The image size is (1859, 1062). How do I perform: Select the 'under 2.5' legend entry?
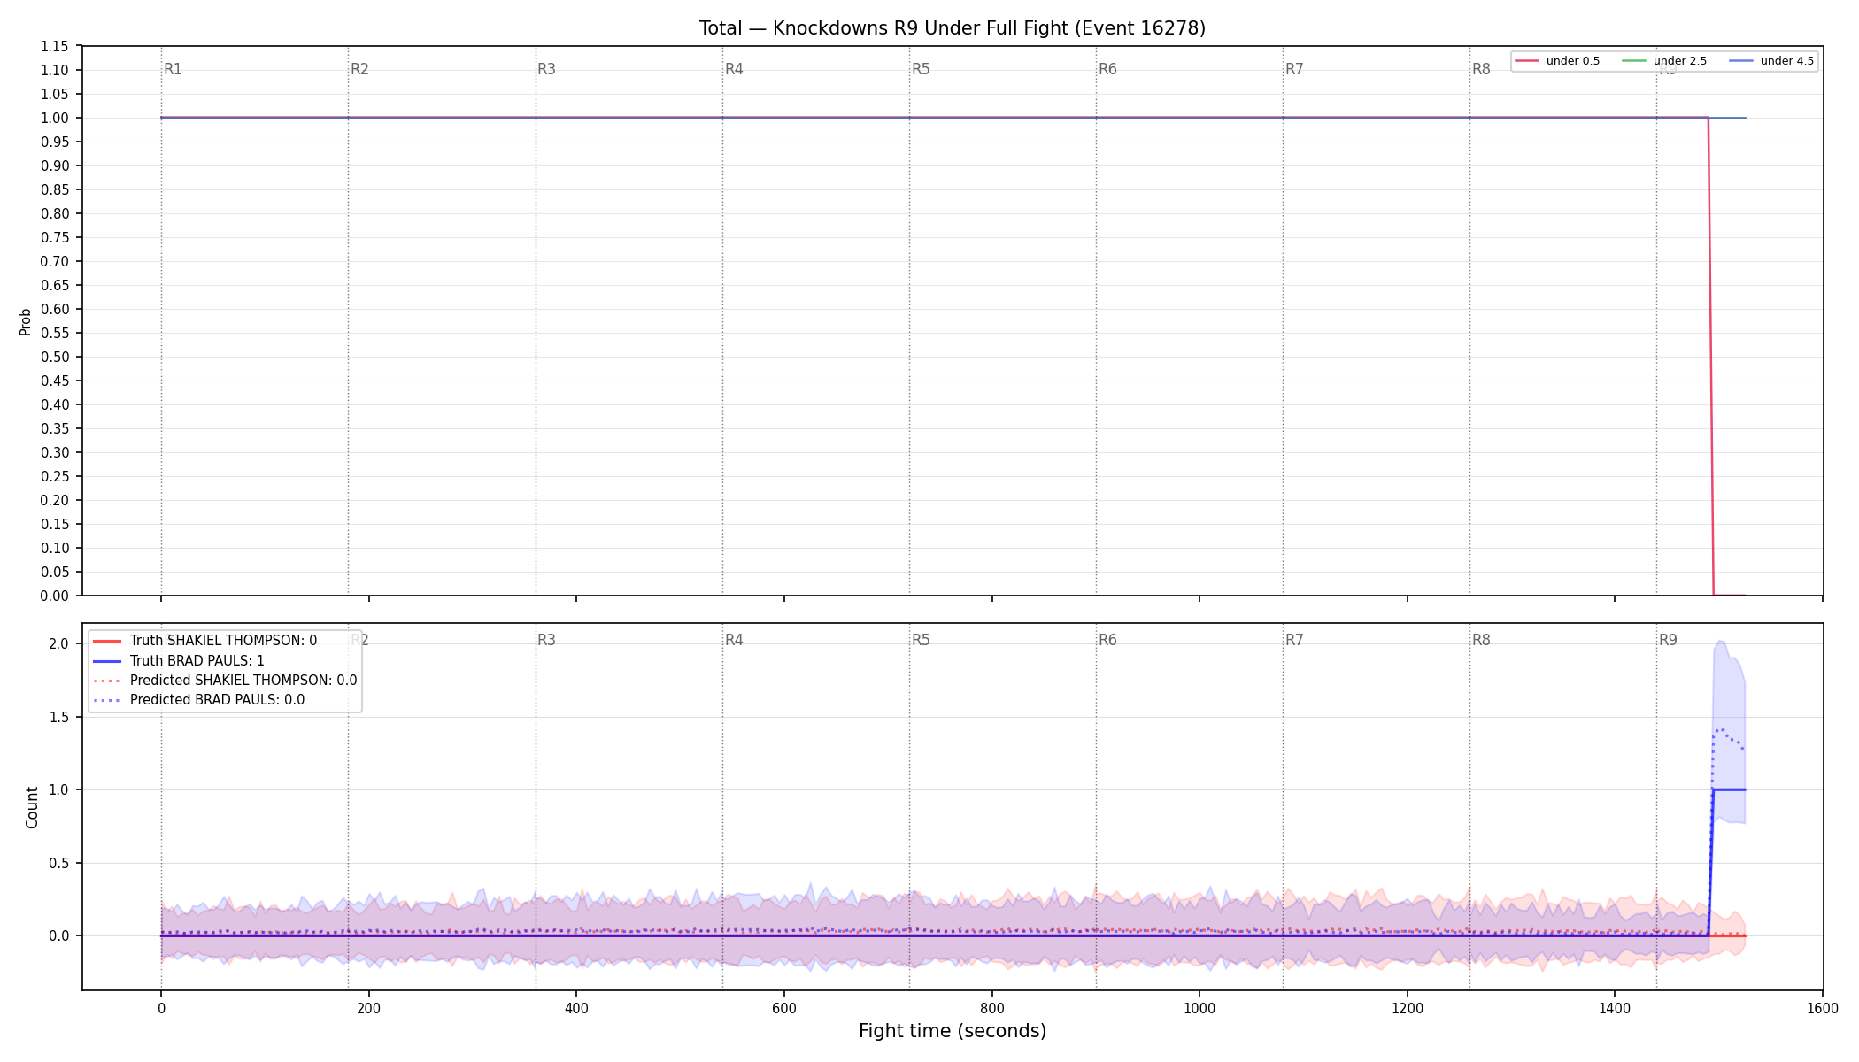(1664, 61)
